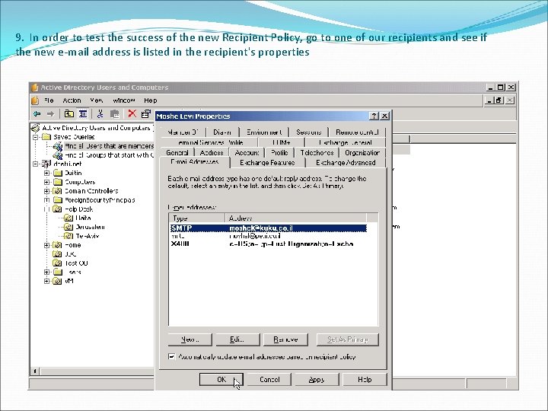This screenshot has width=548, height=411.
Task: Select the Tel-Aviv OU icon
Action: point(68,236)
